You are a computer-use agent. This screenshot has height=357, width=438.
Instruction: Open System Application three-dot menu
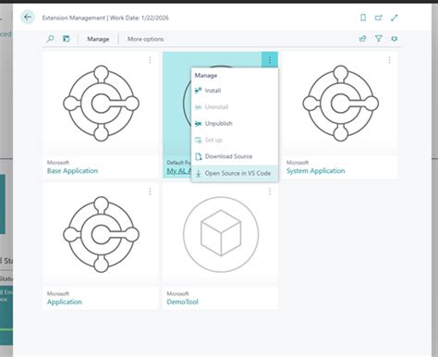[389, 60]
